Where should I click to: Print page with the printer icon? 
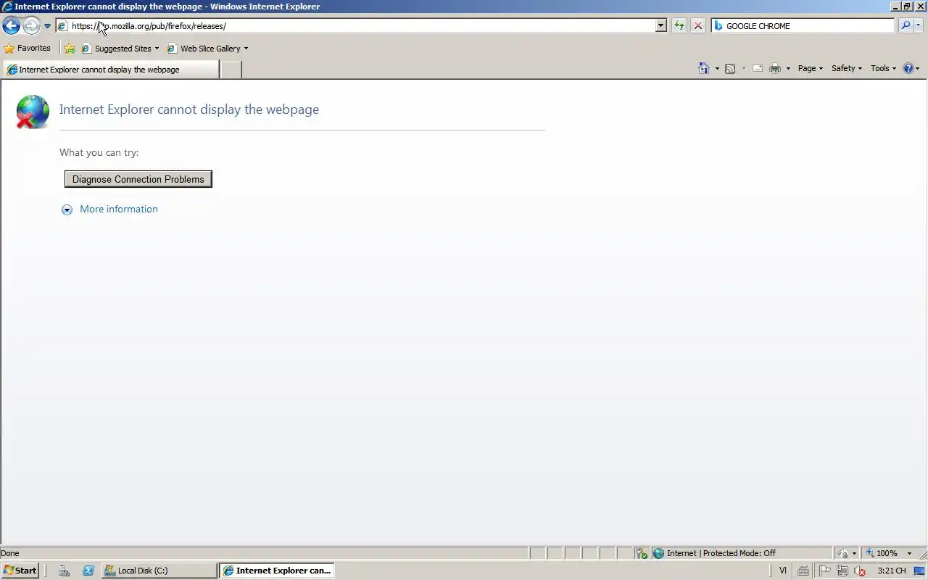(775, 69)
